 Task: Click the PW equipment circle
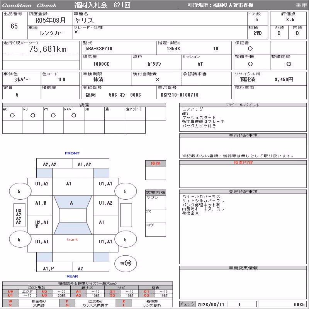pos(53,115)
